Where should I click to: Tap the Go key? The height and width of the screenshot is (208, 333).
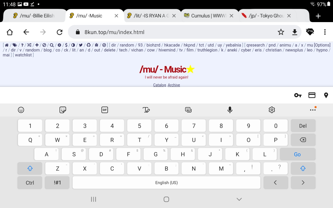pyautogui.click(x=297, y=154)
